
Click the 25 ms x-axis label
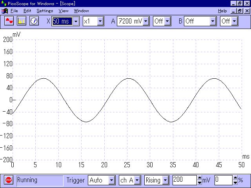point(127,165)
